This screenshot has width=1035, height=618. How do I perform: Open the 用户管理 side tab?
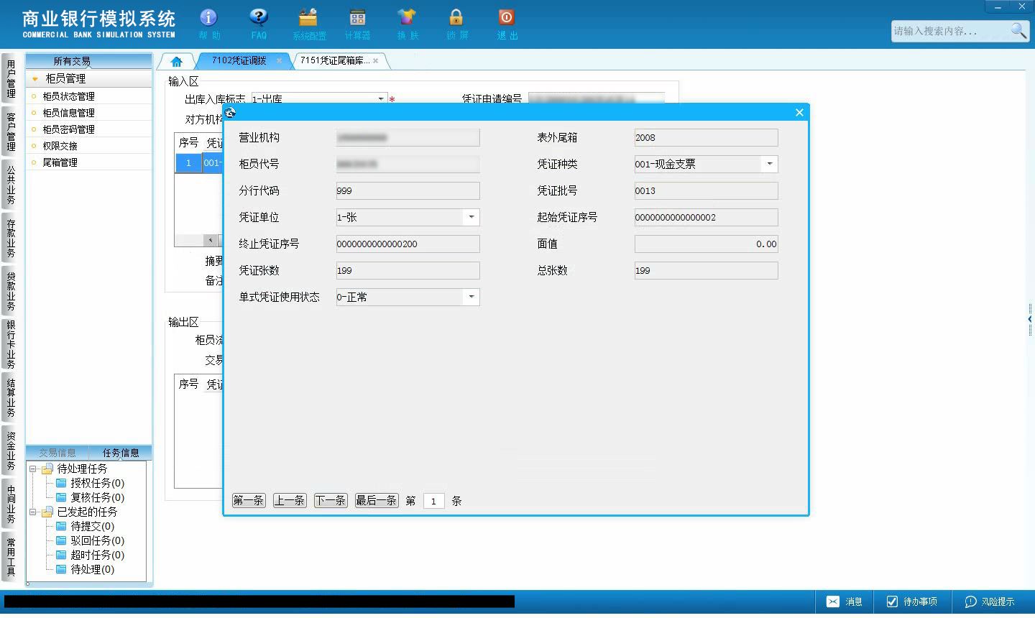pyautogui.click(x=10, y=78)
